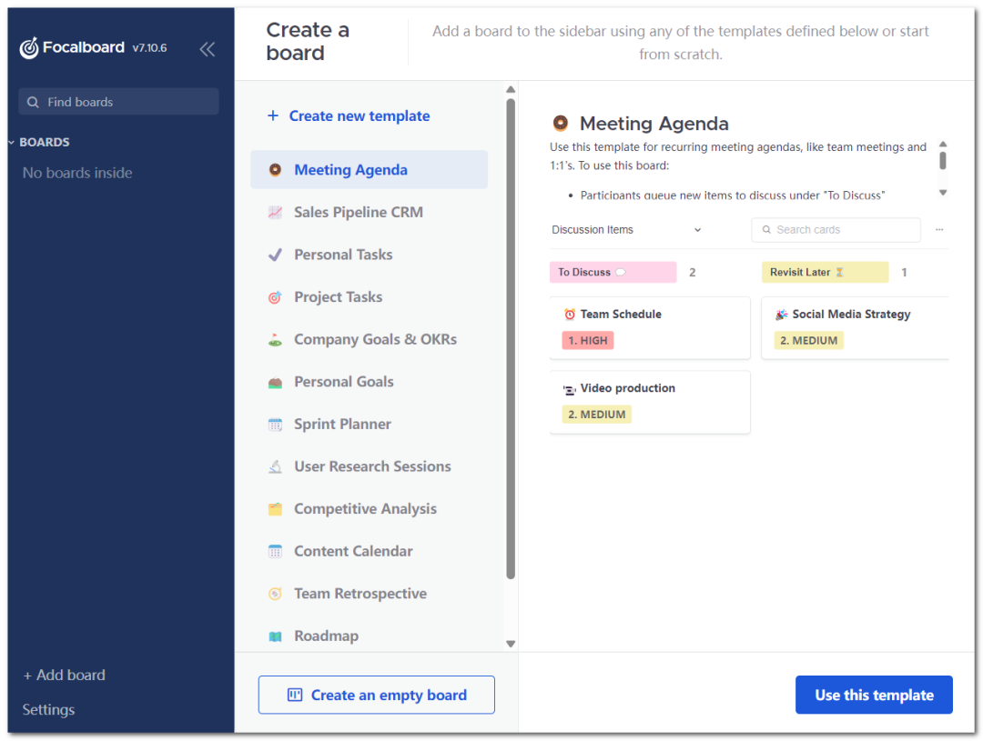Image resolution: width=983 pixels, height=741 pixels.
Task: Click the description scrollbar down arrow
Action: tap(943, 193)
